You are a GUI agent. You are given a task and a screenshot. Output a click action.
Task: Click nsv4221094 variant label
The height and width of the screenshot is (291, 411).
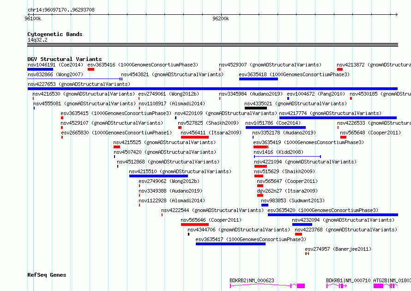pyautogui.click(x=305, y=162)
